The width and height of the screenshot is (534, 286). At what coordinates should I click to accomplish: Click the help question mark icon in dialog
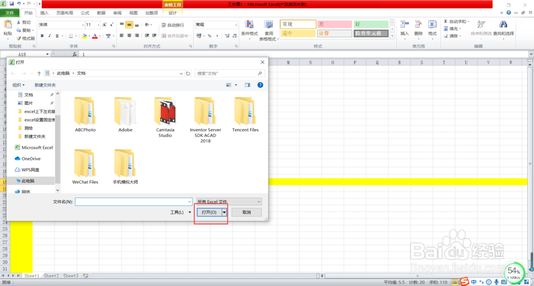260,85
